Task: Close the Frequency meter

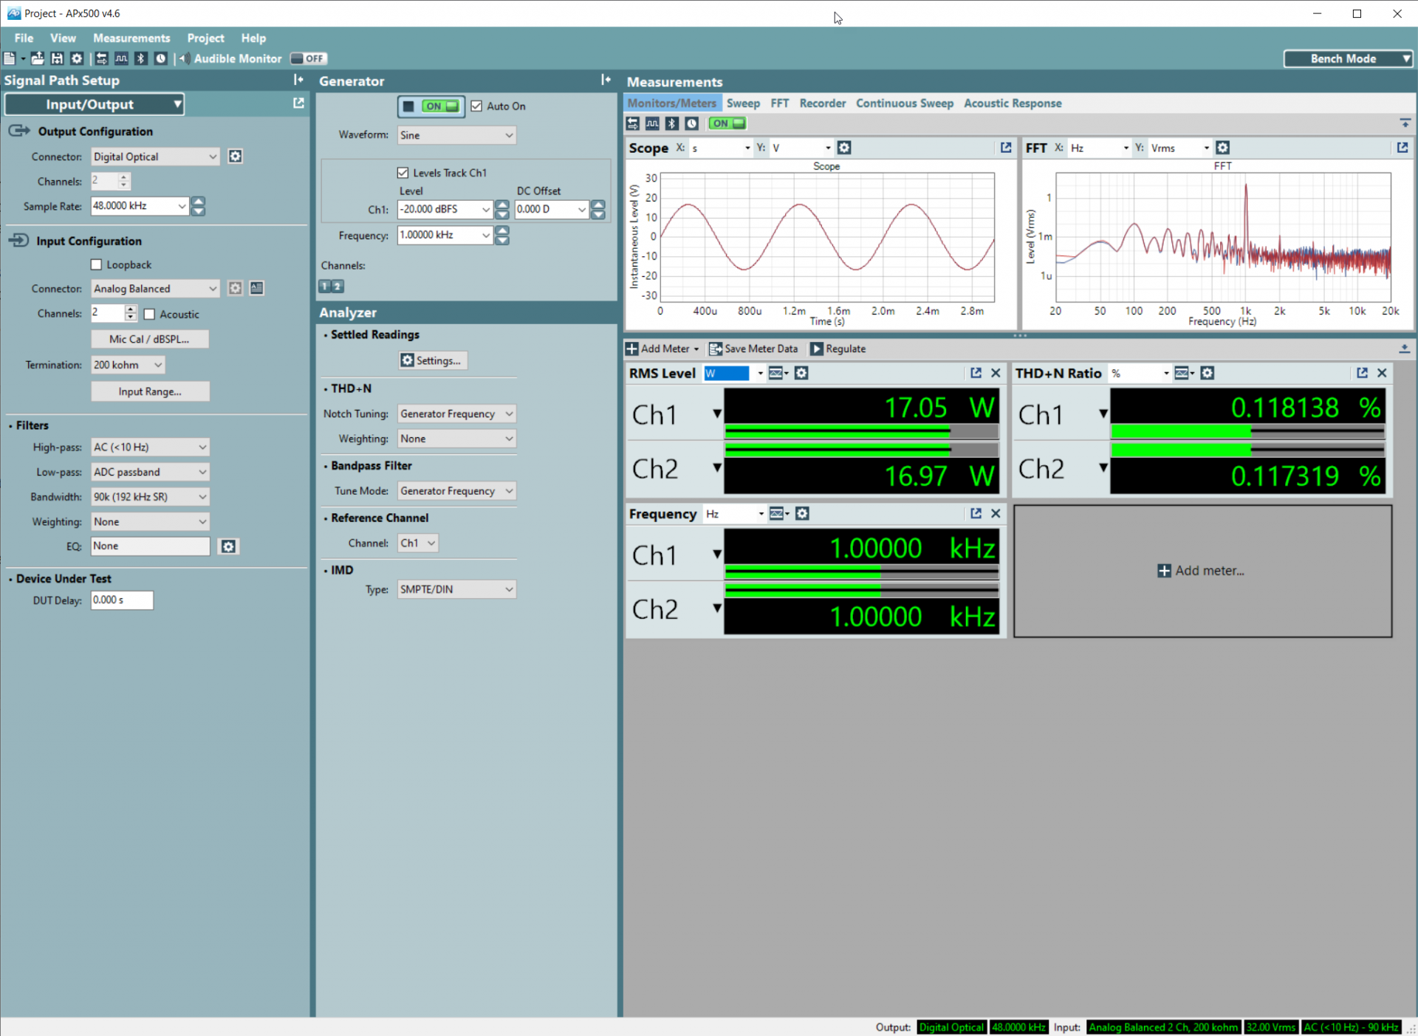Action: coord(996,513)
